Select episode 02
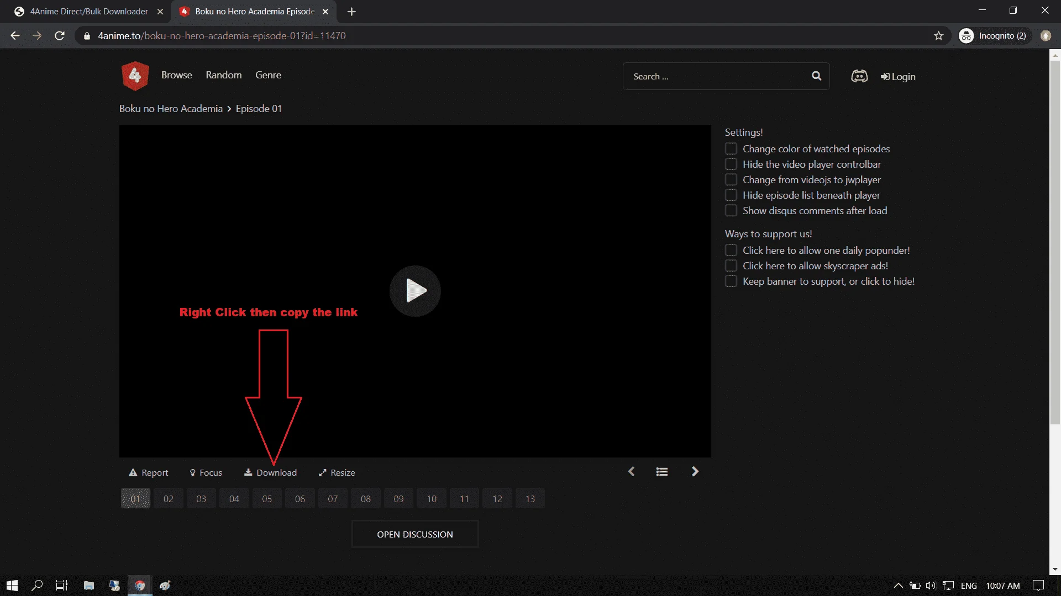Screen dimensions: 1061x596 click(x=169, y=499)
